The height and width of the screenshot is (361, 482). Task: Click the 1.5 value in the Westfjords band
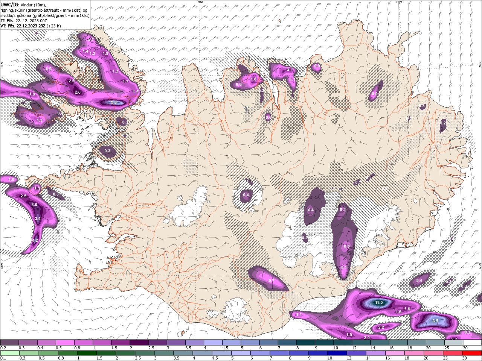pos(136,91)
